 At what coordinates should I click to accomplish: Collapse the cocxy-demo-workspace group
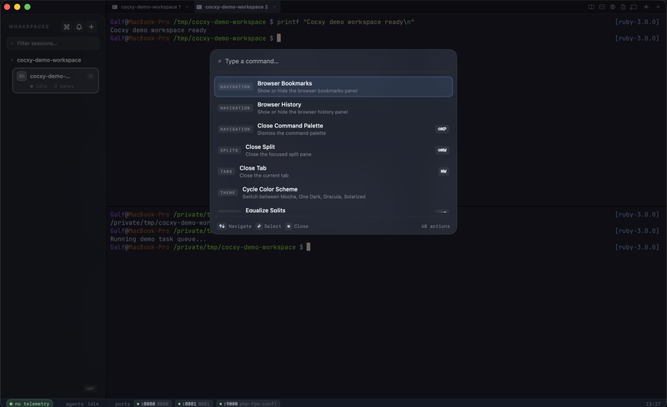12,60
